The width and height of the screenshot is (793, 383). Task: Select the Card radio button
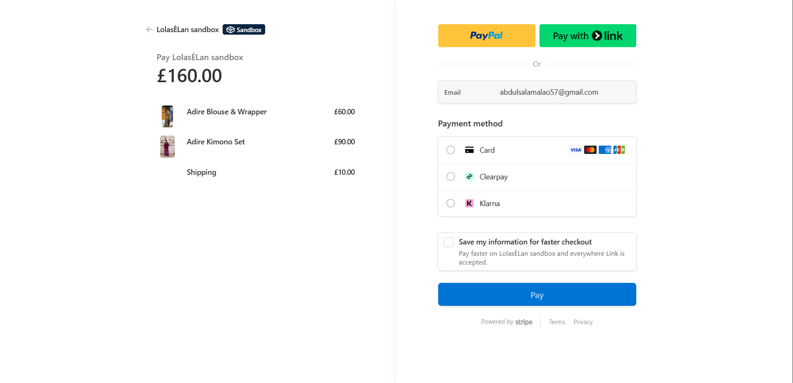tap(451, 150)
